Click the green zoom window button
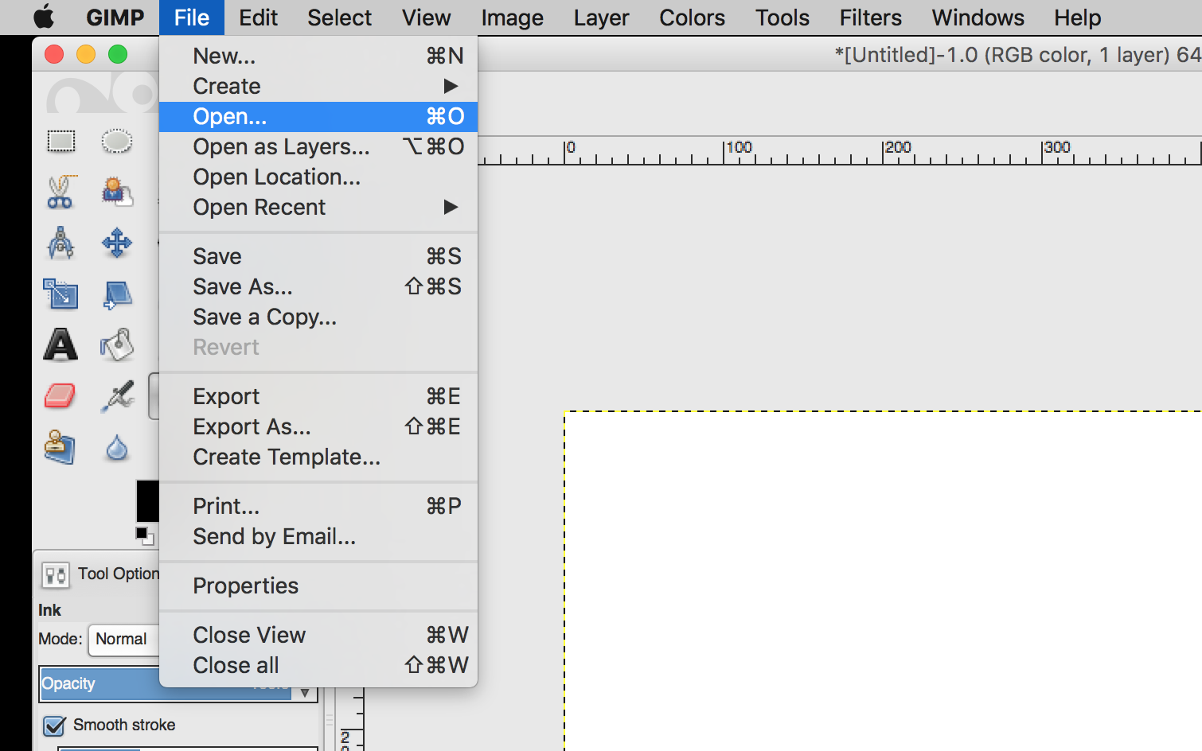The image size is (1202, 751). pos(118,54)
